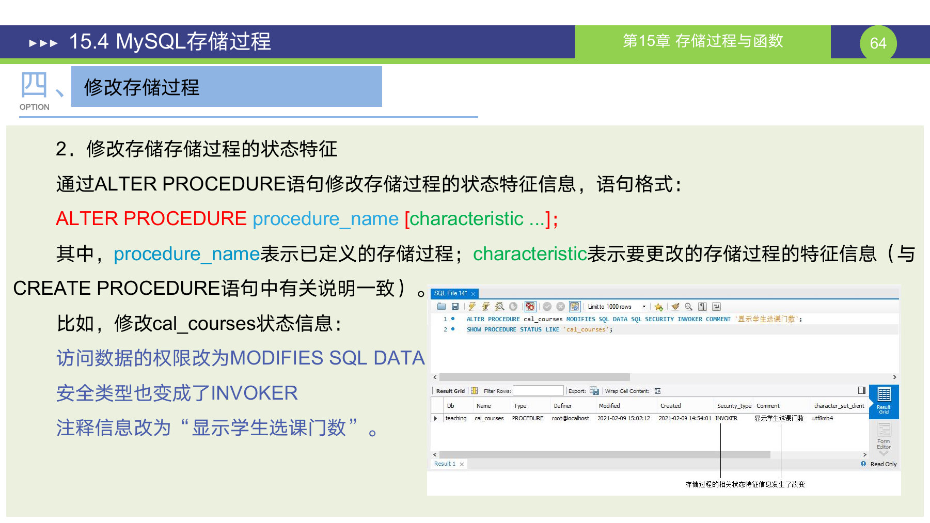930x523 pixels.
Task: Open find panel with the magnifier icon
Action: [x=688, y=307]
